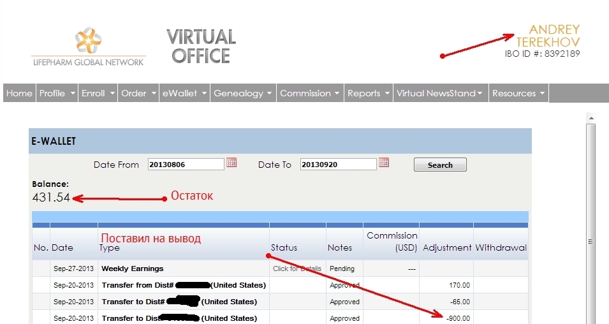Open the Resources menu
The width and height of the screenshot is (609, 324).
click(x=518, y=93)
